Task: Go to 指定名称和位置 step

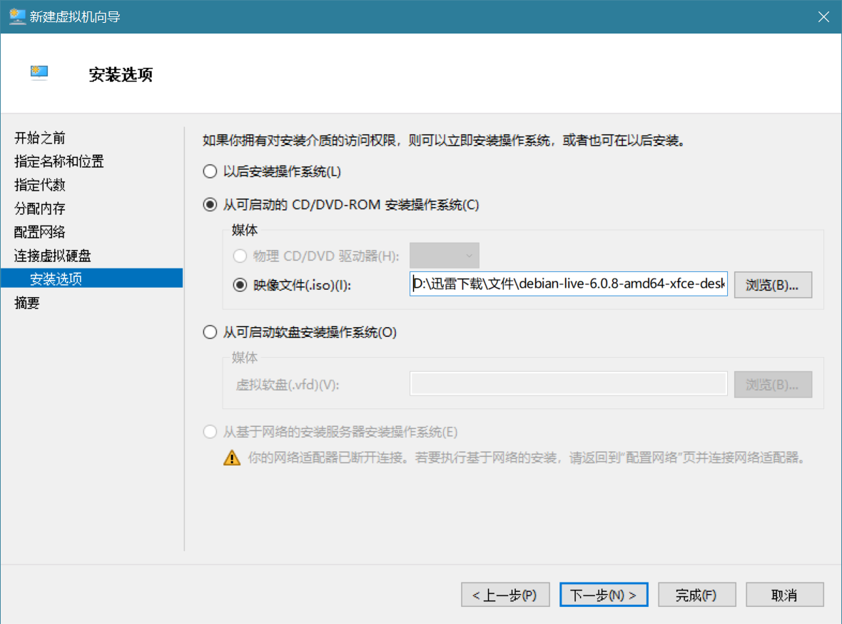Action: click(59, 161)
